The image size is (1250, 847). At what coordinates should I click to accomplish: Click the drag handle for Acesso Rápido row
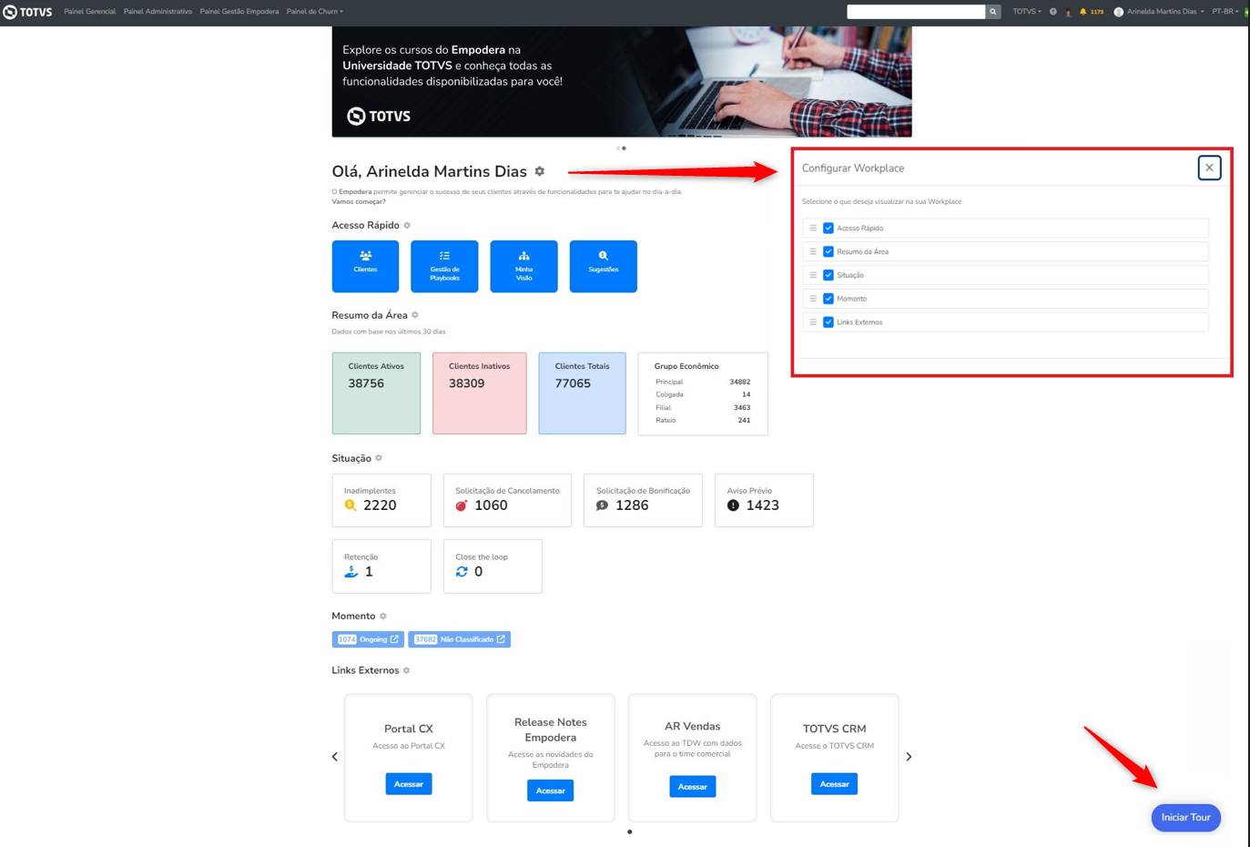[813, 228]
